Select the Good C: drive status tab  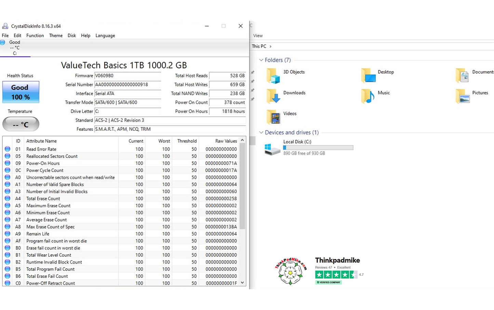pyautogui.click(x=15, y=47)
